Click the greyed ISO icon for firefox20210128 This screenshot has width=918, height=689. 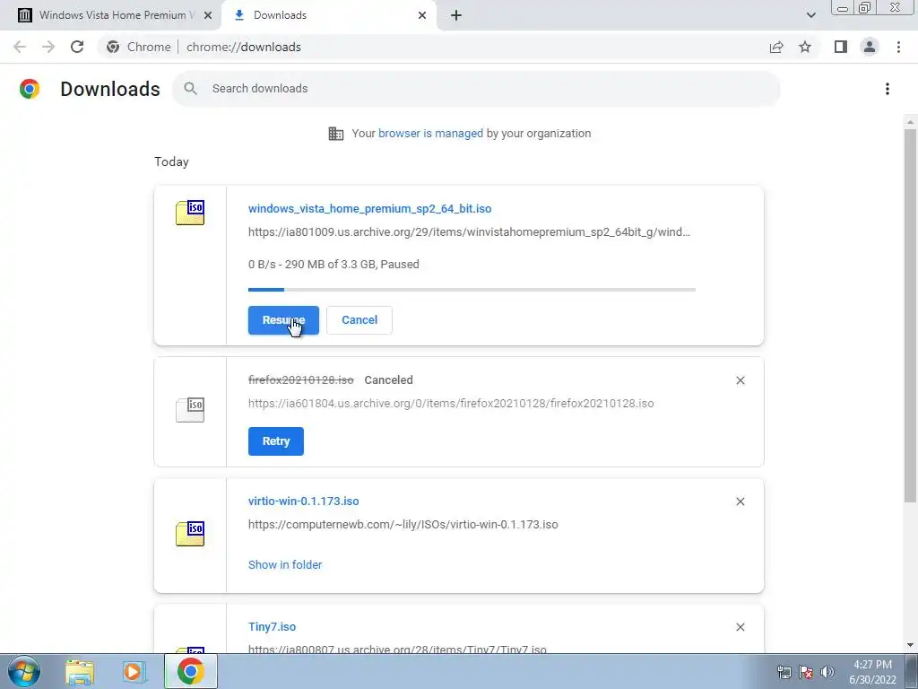click(x=190, y=409)
